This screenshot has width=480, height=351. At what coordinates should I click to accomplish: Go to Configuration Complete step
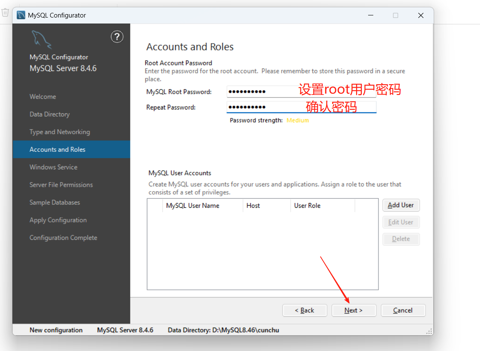(x=63, y=238)
